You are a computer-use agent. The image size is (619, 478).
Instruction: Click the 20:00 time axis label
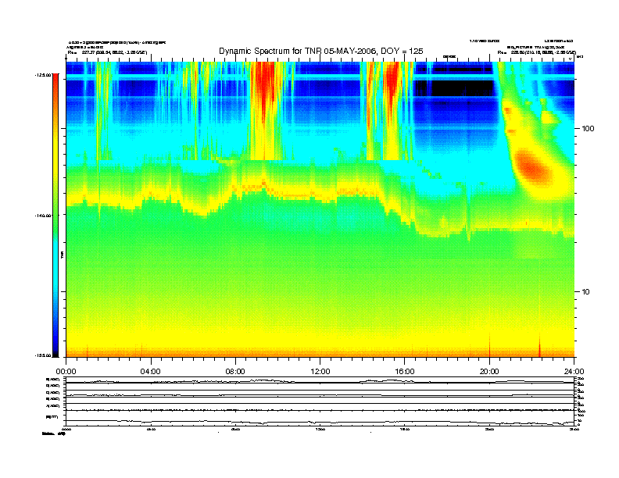(x=489, y=372)
